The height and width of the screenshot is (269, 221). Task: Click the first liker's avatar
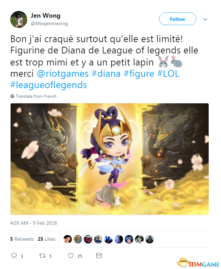pyautogui.click(x=68, y=239)
